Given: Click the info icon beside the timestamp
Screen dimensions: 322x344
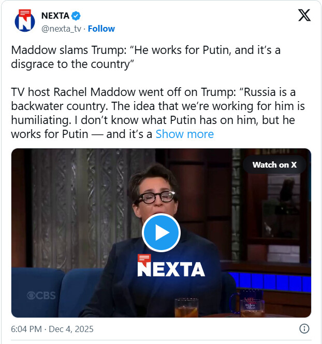Looking at the screenshot, I should click(x=304, y=328).
